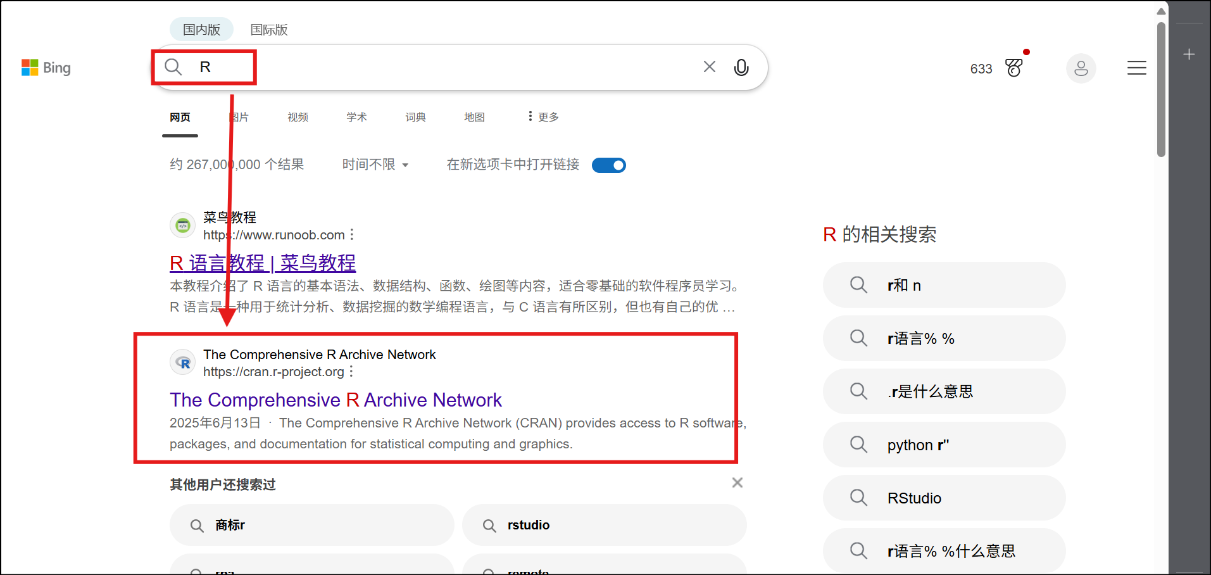
Task: Start voice search with the microphone icon
Action: tap(741, 67)
